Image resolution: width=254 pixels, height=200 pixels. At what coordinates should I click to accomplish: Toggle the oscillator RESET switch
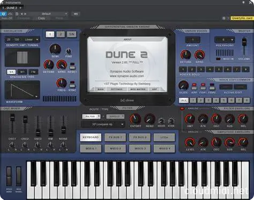(72, 66)
